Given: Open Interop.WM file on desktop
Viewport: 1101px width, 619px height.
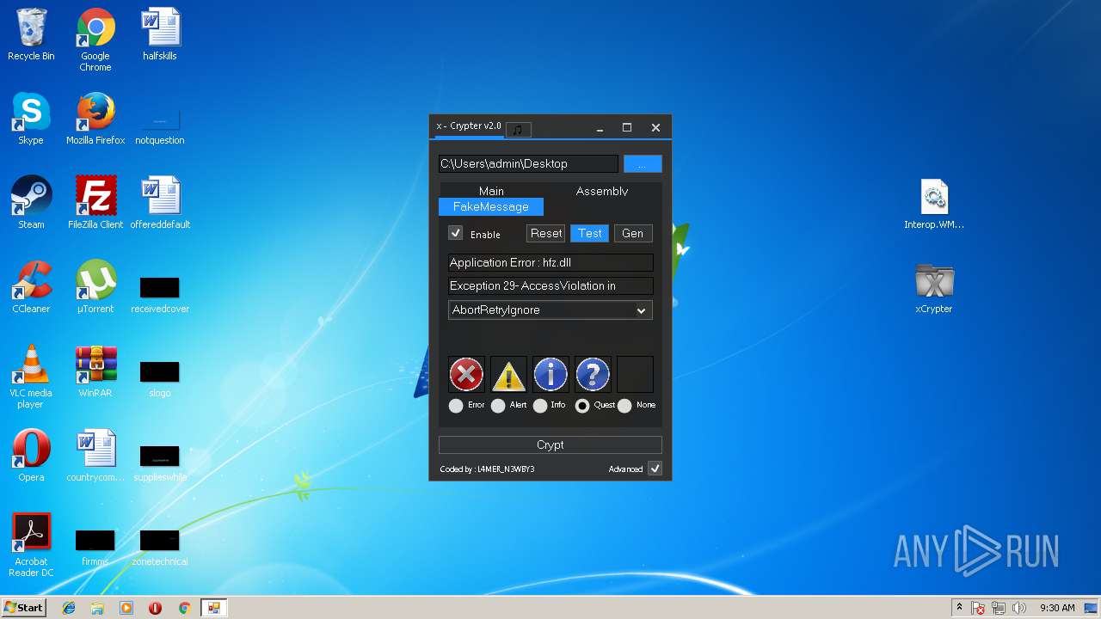Looking at the screenshot, I should tap(934, 204).
